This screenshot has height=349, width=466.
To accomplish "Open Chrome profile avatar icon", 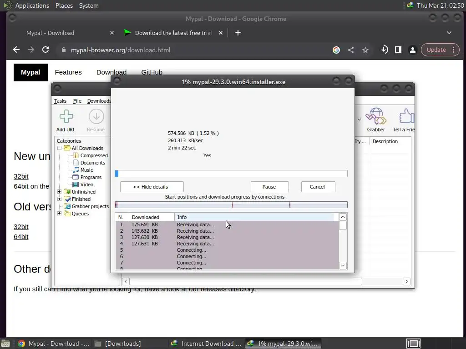I will click(412, 50).
